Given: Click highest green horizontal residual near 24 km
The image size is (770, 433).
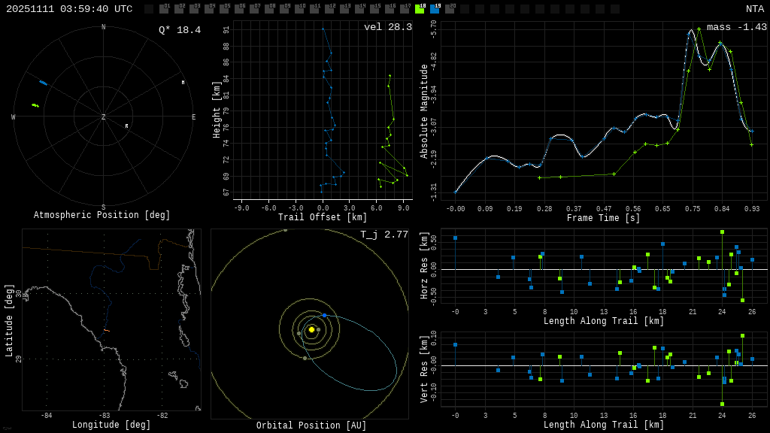Looking at the screenshot, I should [x=722, y=232].
